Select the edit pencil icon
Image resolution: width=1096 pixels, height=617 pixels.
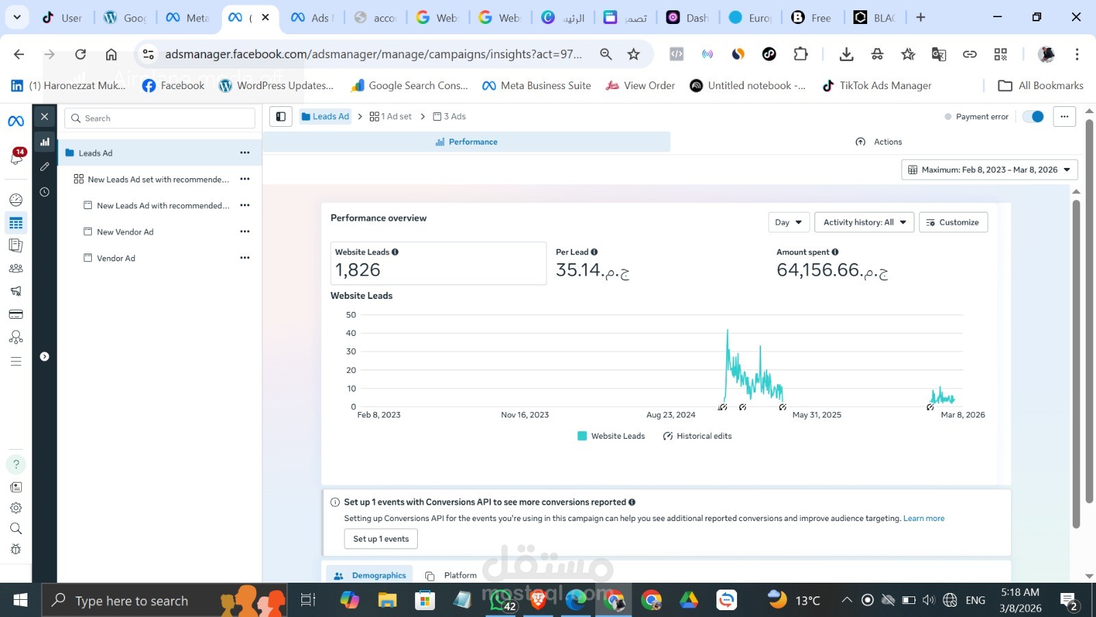45,167
